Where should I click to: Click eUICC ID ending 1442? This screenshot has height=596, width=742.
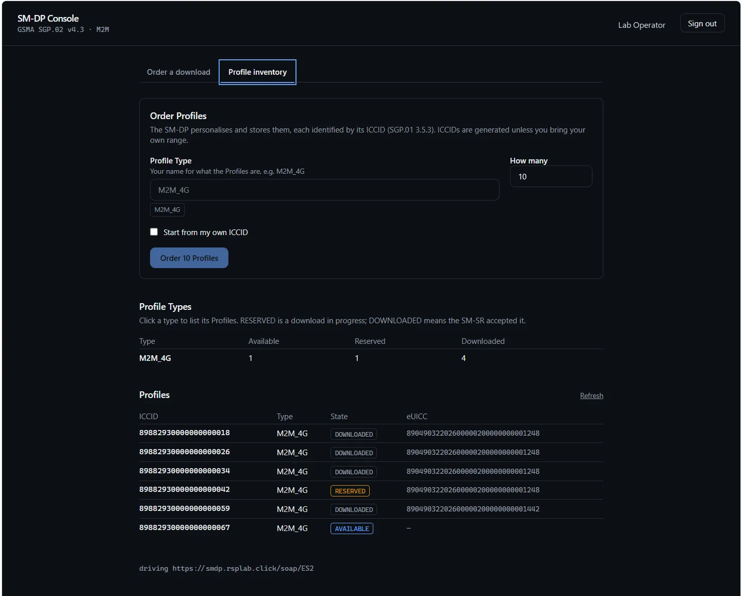coord(473,509)
